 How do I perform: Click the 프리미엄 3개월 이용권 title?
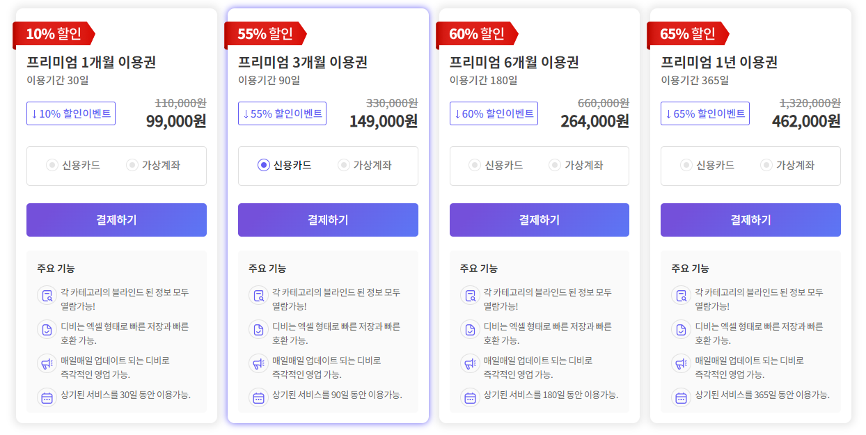[302, 62]
